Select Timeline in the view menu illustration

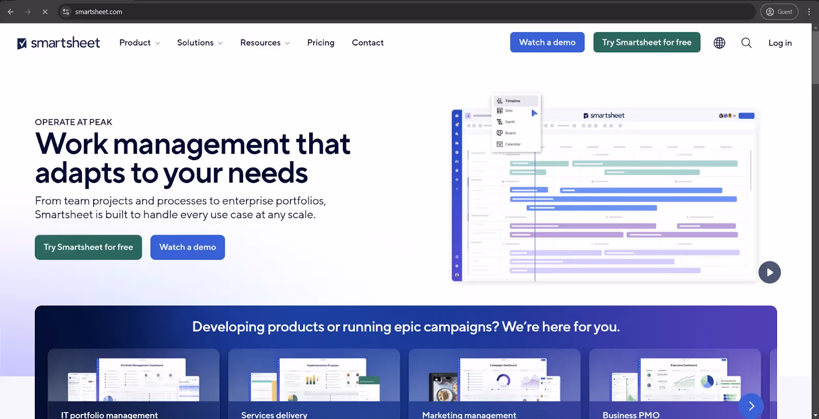coord(516,101)
